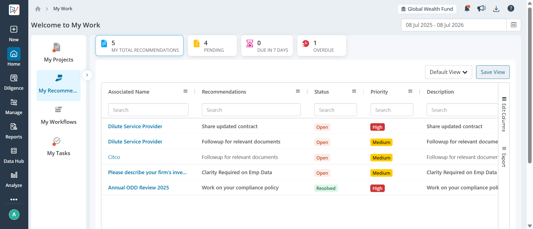The width and height of the screenshot is (533, 229).
Task: Open the help question mark icon
Action: click(x=511, y=9)
